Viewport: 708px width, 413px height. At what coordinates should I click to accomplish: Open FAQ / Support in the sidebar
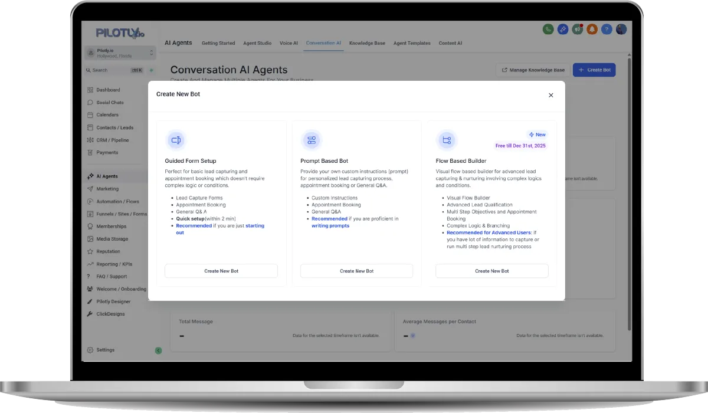pyautogui.click(x=112, y=276)
